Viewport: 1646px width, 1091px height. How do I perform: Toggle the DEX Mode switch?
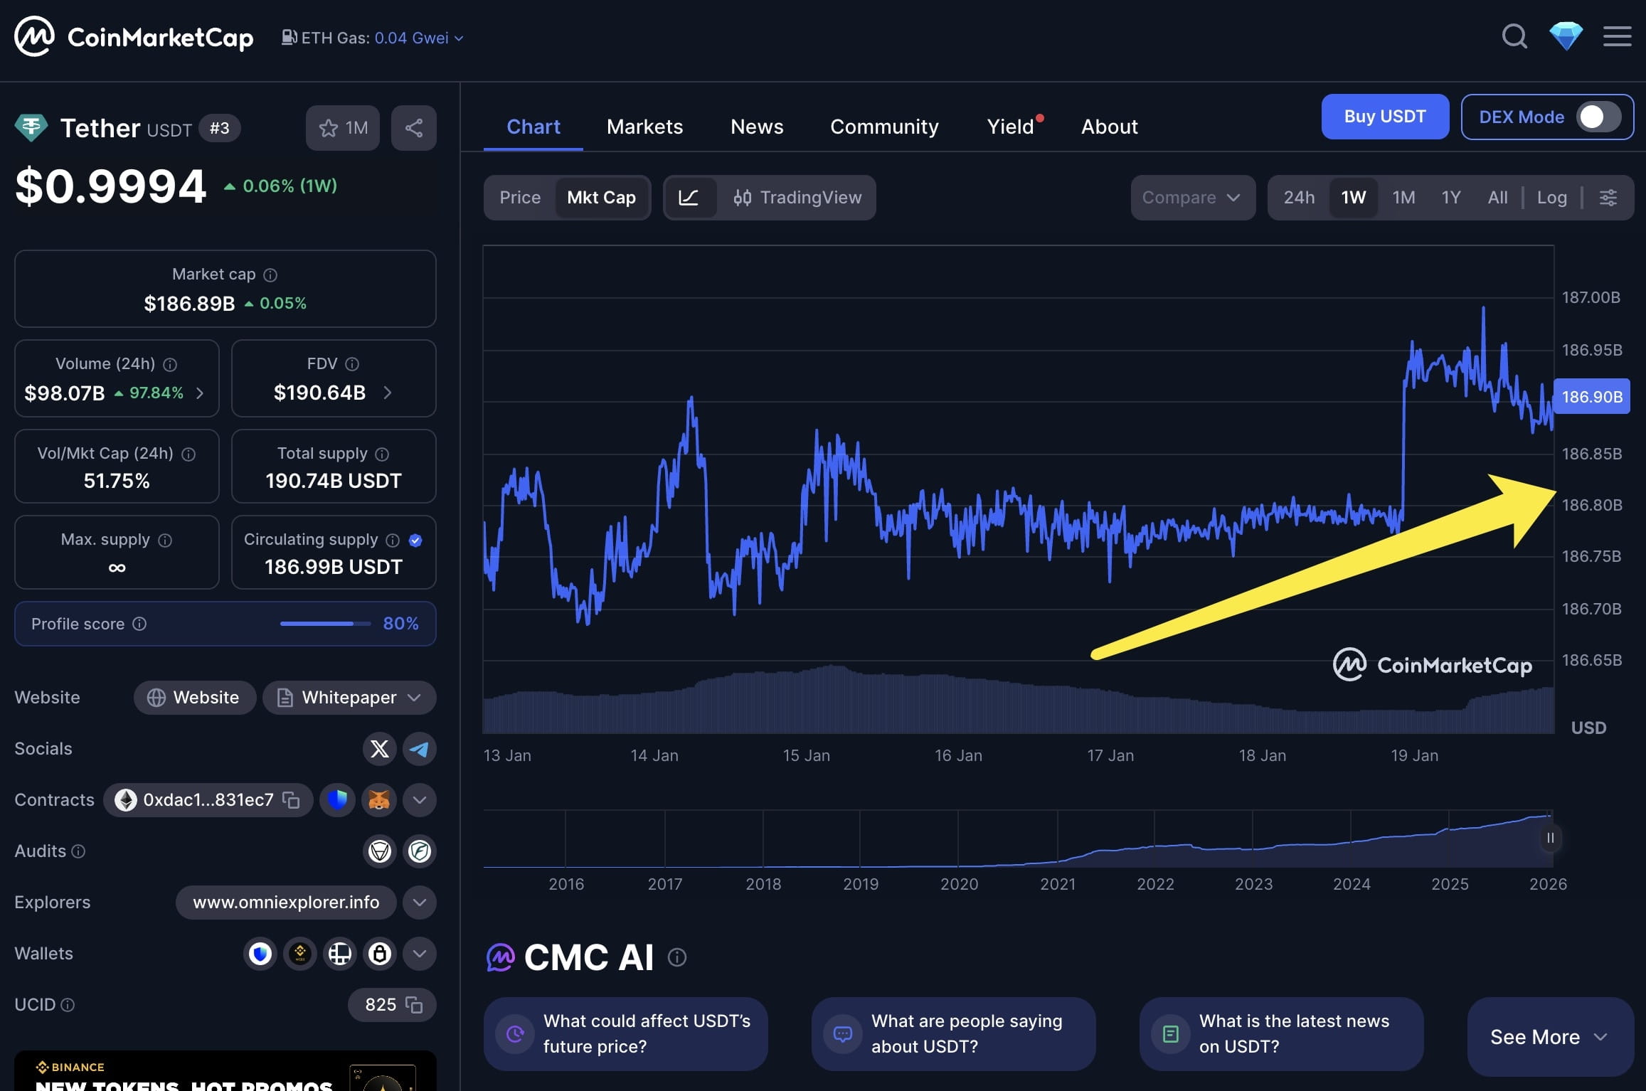click(x=1598, y=117)
